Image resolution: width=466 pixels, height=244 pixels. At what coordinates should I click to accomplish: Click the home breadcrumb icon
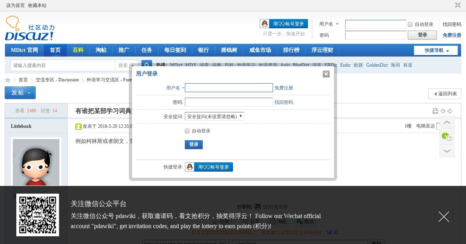click(8, 80)
